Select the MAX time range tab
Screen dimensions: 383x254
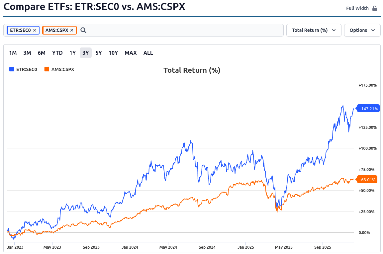point(131,52)
